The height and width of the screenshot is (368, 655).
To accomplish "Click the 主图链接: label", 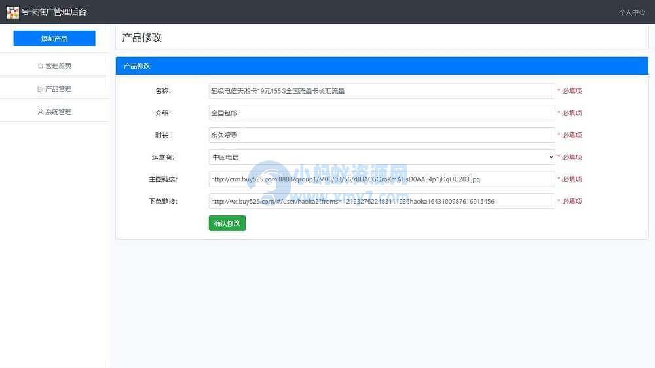I will [163, 179].
